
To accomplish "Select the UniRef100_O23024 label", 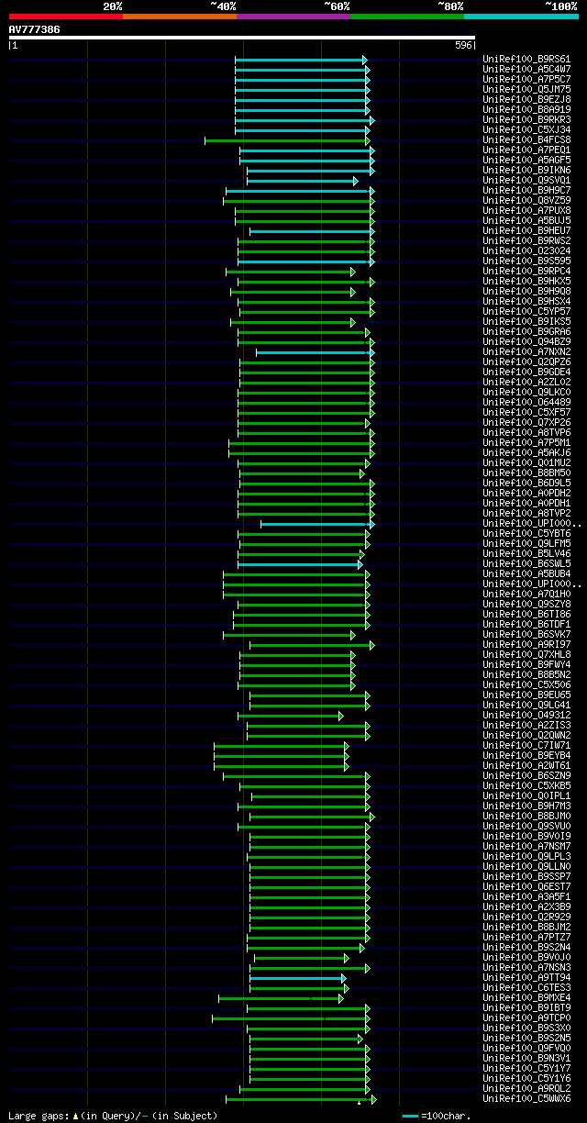I will [526, 250].
